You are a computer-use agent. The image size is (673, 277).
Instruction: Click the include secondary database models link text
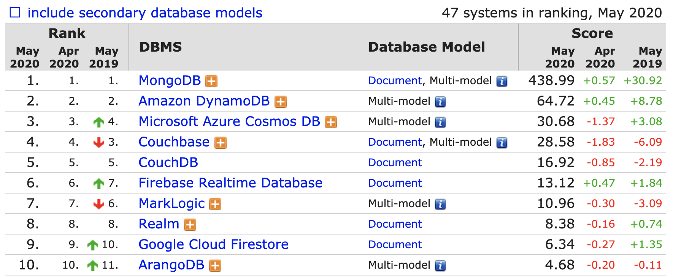coord(145,13)
